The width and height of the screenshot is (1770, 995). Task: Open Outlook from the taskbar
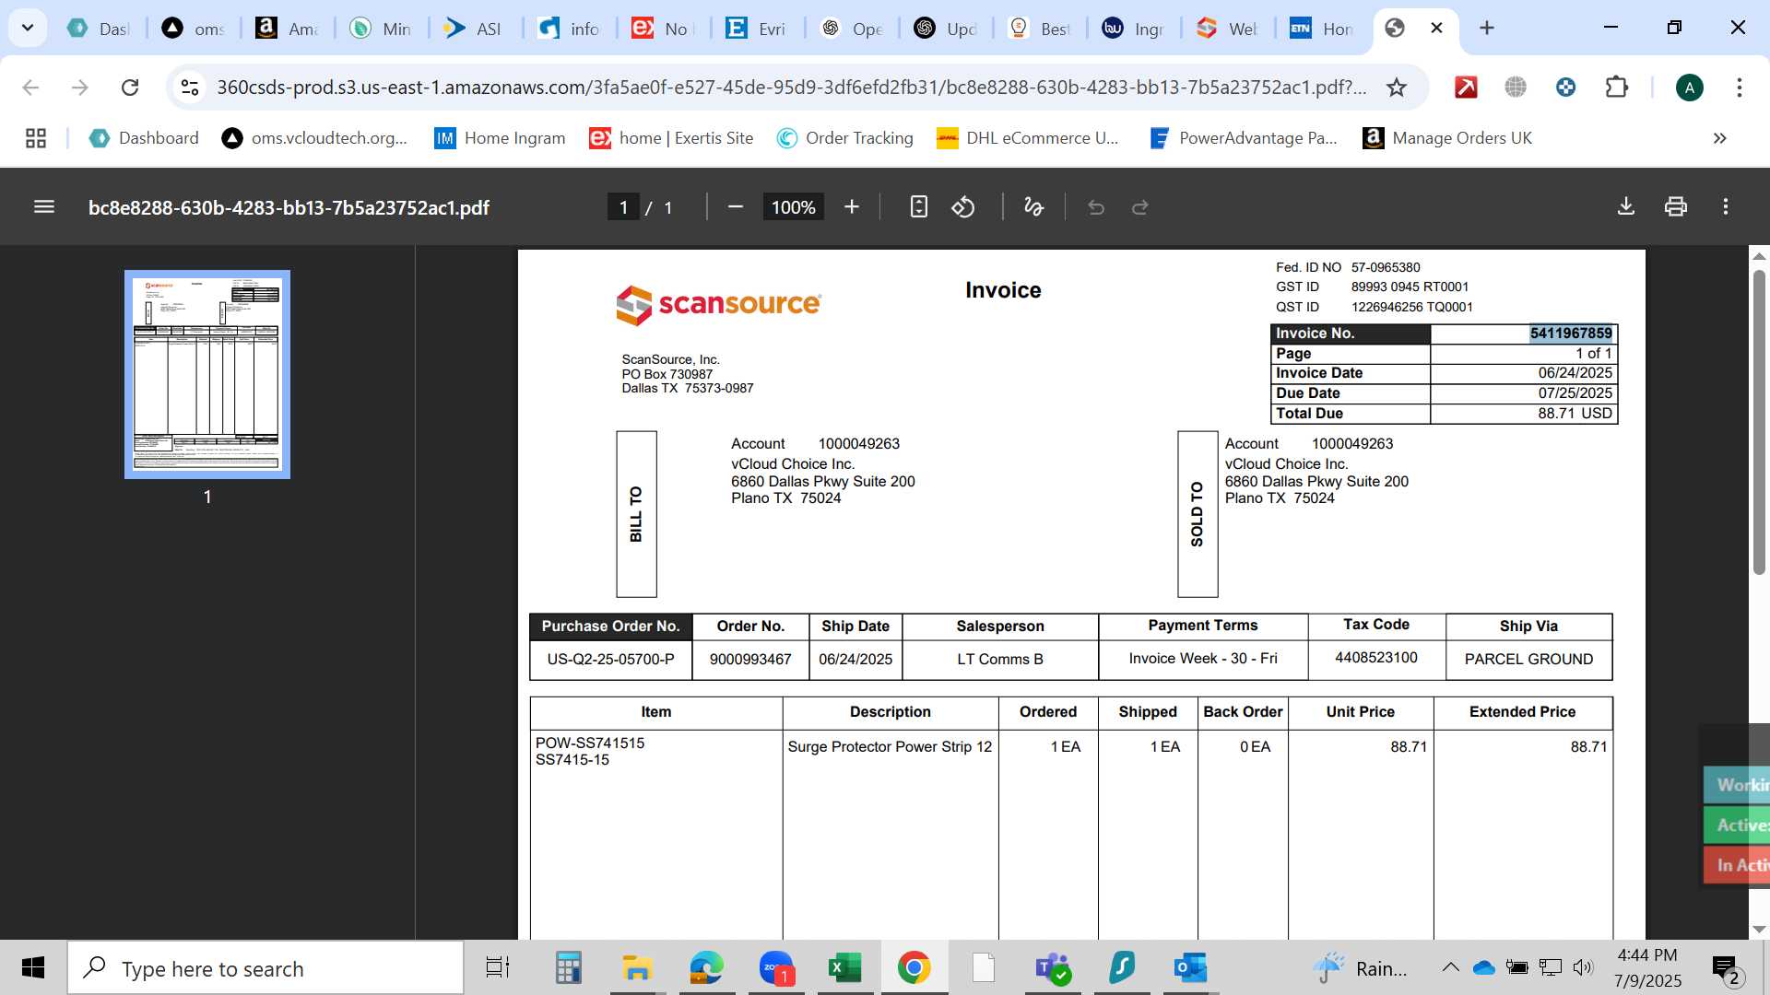(x=1190, y=968)
